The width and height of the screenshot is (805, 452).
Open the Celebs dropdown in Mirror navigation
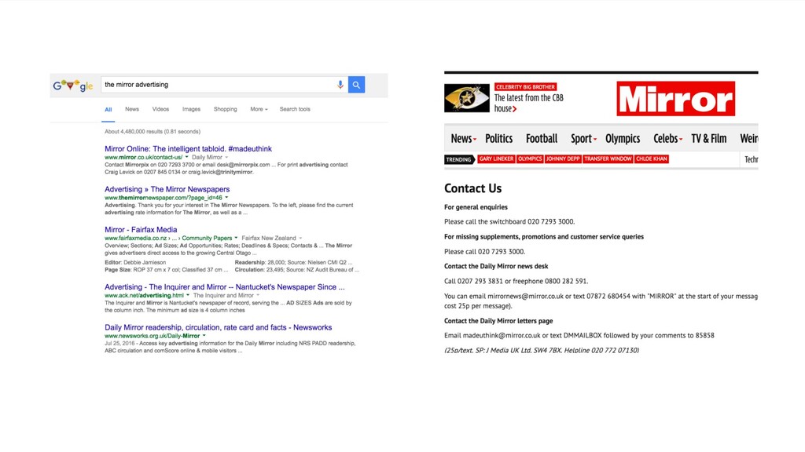coord(681,140)
